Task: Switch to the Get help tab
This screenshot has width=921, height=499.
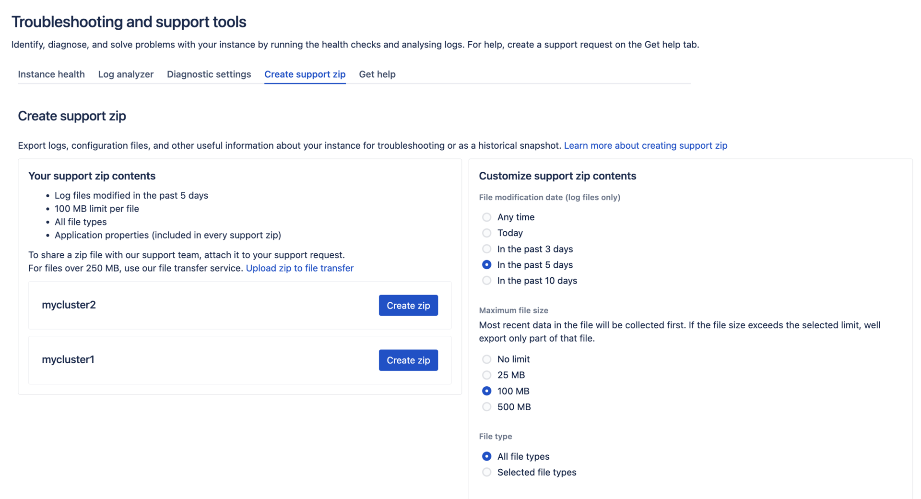Action: pos(377,74)
